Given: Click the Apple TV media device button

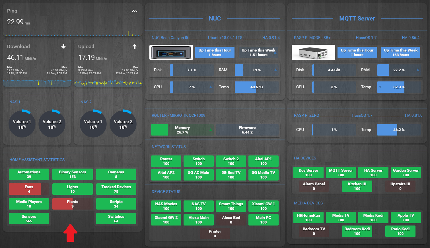Looking at the screenshot, I should click(406, 217).
